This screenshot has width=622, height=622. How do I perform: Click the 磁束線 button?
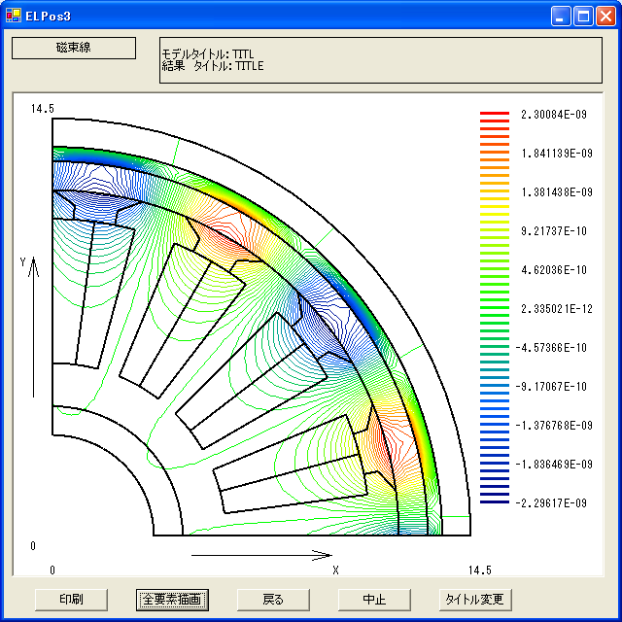[74, 48]
